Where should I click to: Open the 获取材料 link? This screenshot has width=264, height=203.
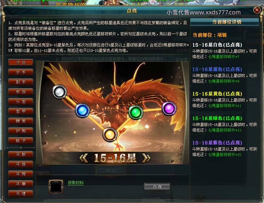point(76,183)
